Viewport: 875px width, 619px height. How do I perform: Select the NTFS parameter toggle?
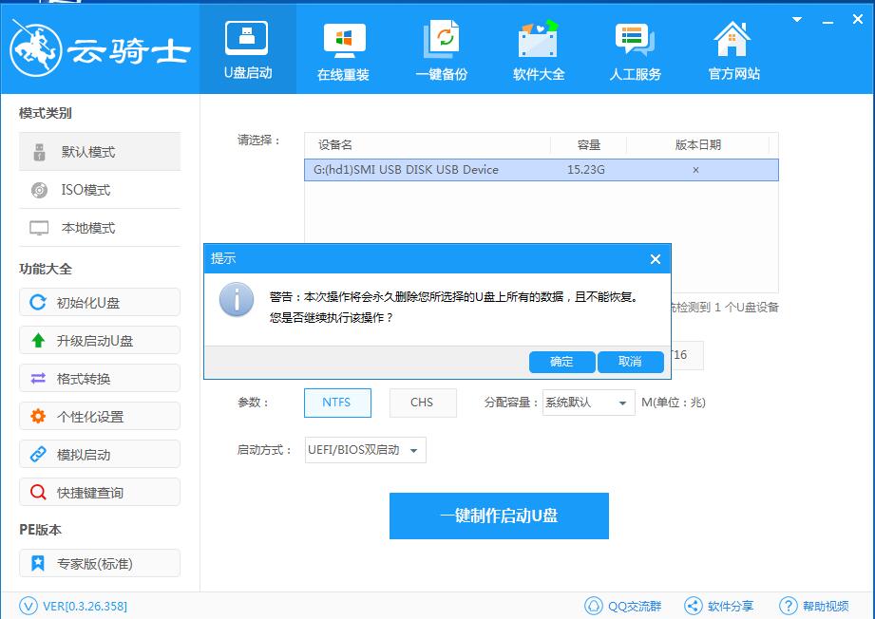tap(337, 403)
